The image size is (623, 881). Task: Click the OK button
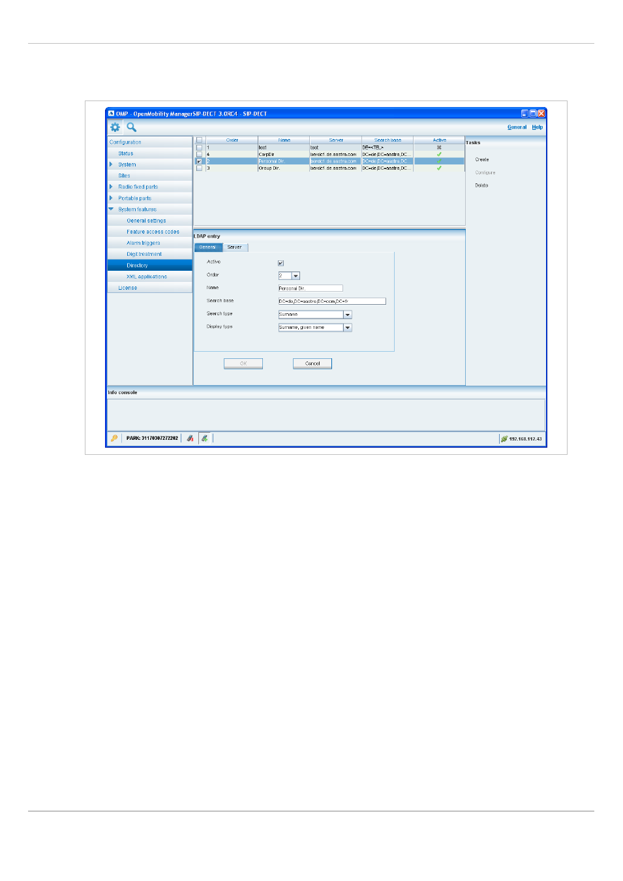click(243, 363)
